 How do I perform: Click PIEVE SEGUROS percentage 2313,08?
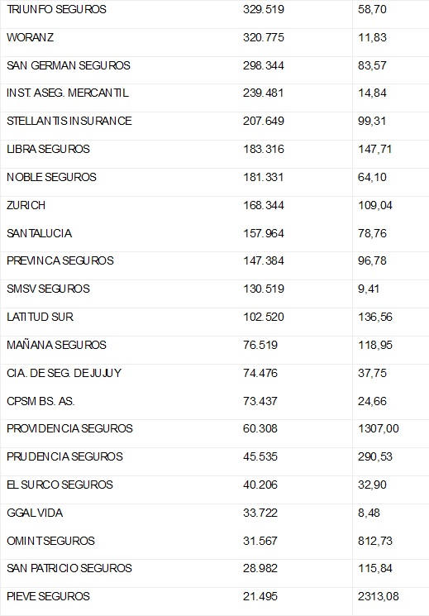(379, 597)
